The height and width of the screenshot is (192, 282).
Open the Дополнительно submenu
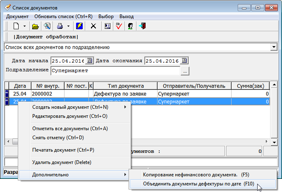(75, 175)
